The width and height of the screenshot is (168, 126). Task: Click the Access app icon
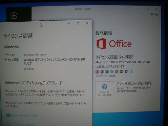click(97, 72)
